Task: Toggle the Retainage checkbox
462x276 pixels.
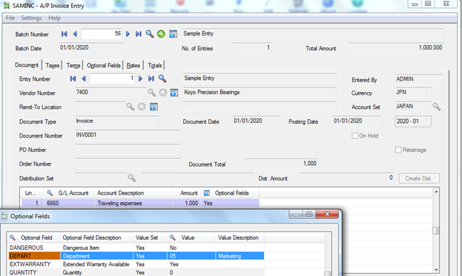Action: (x=398, y=149)
